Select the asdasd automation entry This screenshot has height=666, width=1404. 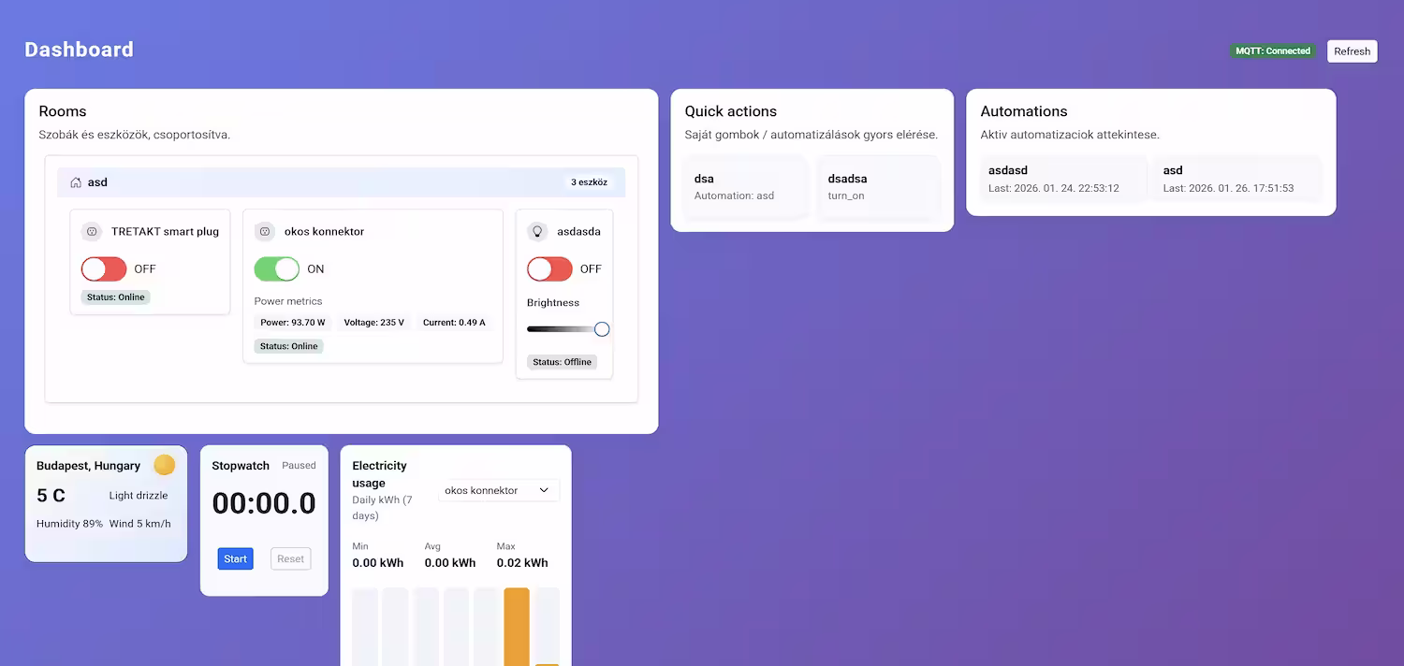tap(1062, 178)
